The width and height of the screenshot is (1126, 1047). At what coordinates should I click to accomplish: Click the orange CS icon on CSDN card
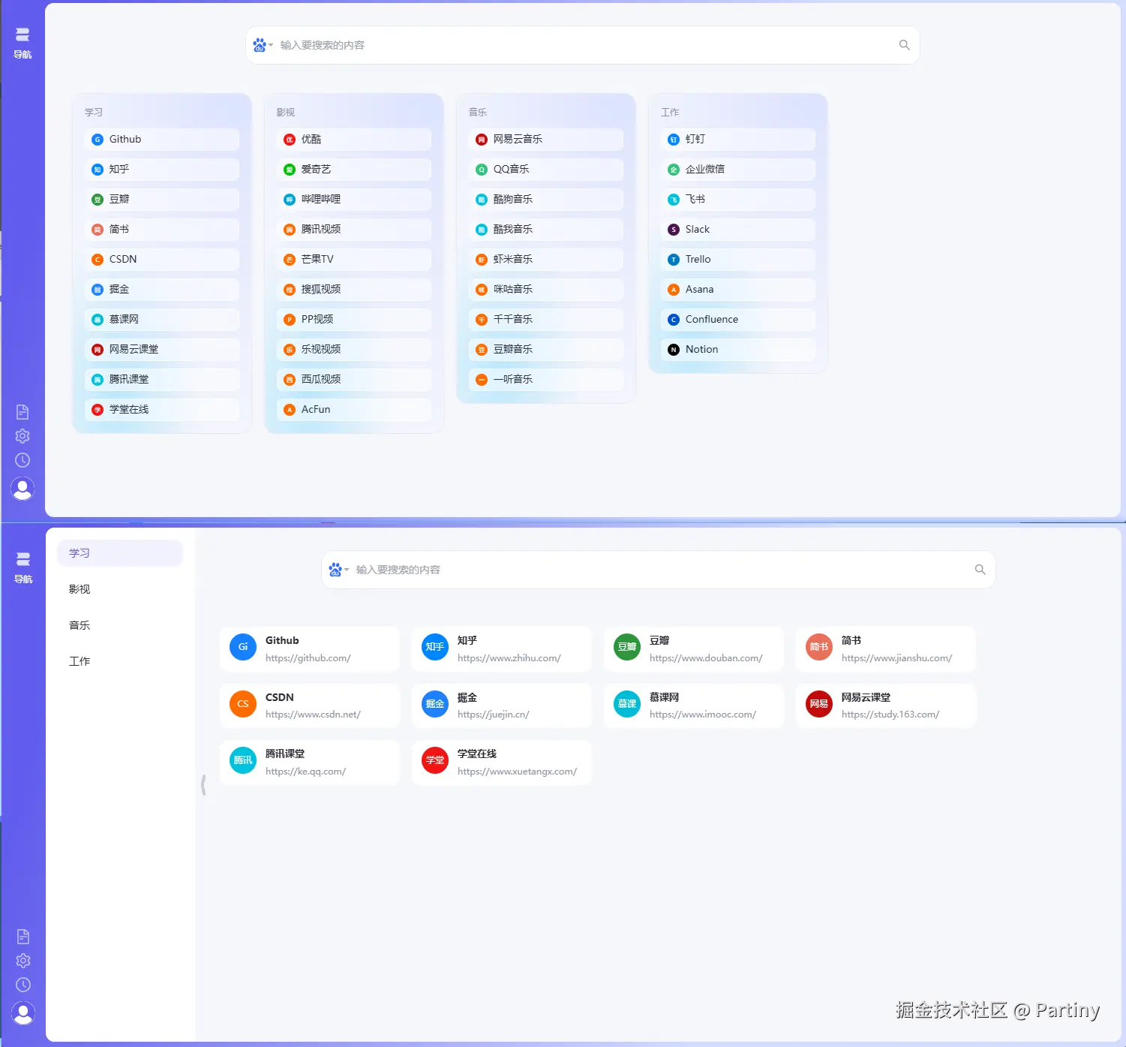tap(243, 704)
